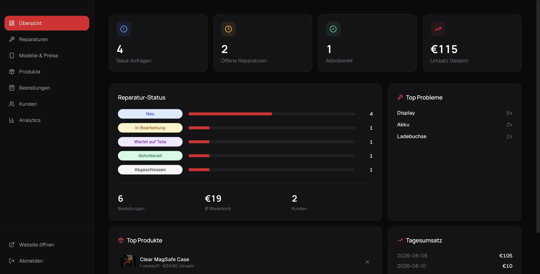
Task: Select Kunden in the sidebar
Action: click(x=47, y=104)
